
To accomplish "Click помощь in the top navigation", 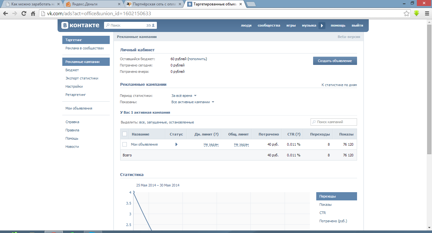I will [338, 26].
